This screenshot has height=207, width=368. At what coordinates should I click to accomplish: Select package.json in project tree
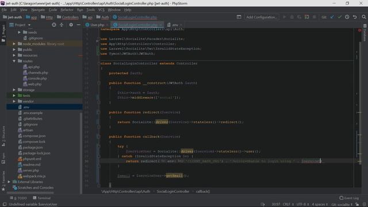[30, 147]
